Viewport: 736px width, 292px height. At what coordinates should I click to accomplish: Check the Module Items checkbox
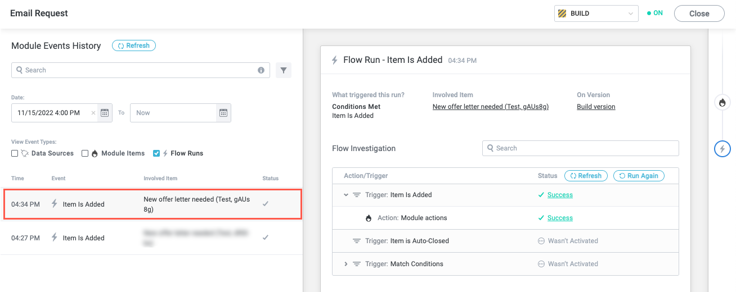pos(85,153)
